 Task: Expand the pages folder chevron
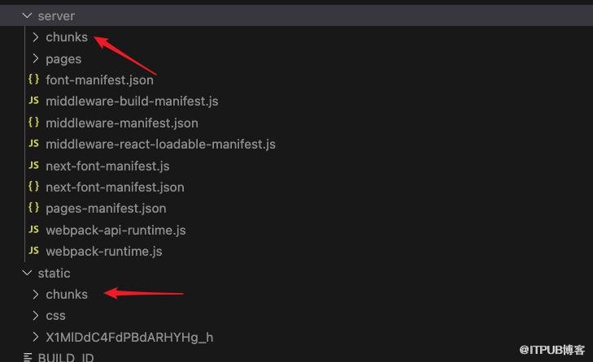(35, 58)
